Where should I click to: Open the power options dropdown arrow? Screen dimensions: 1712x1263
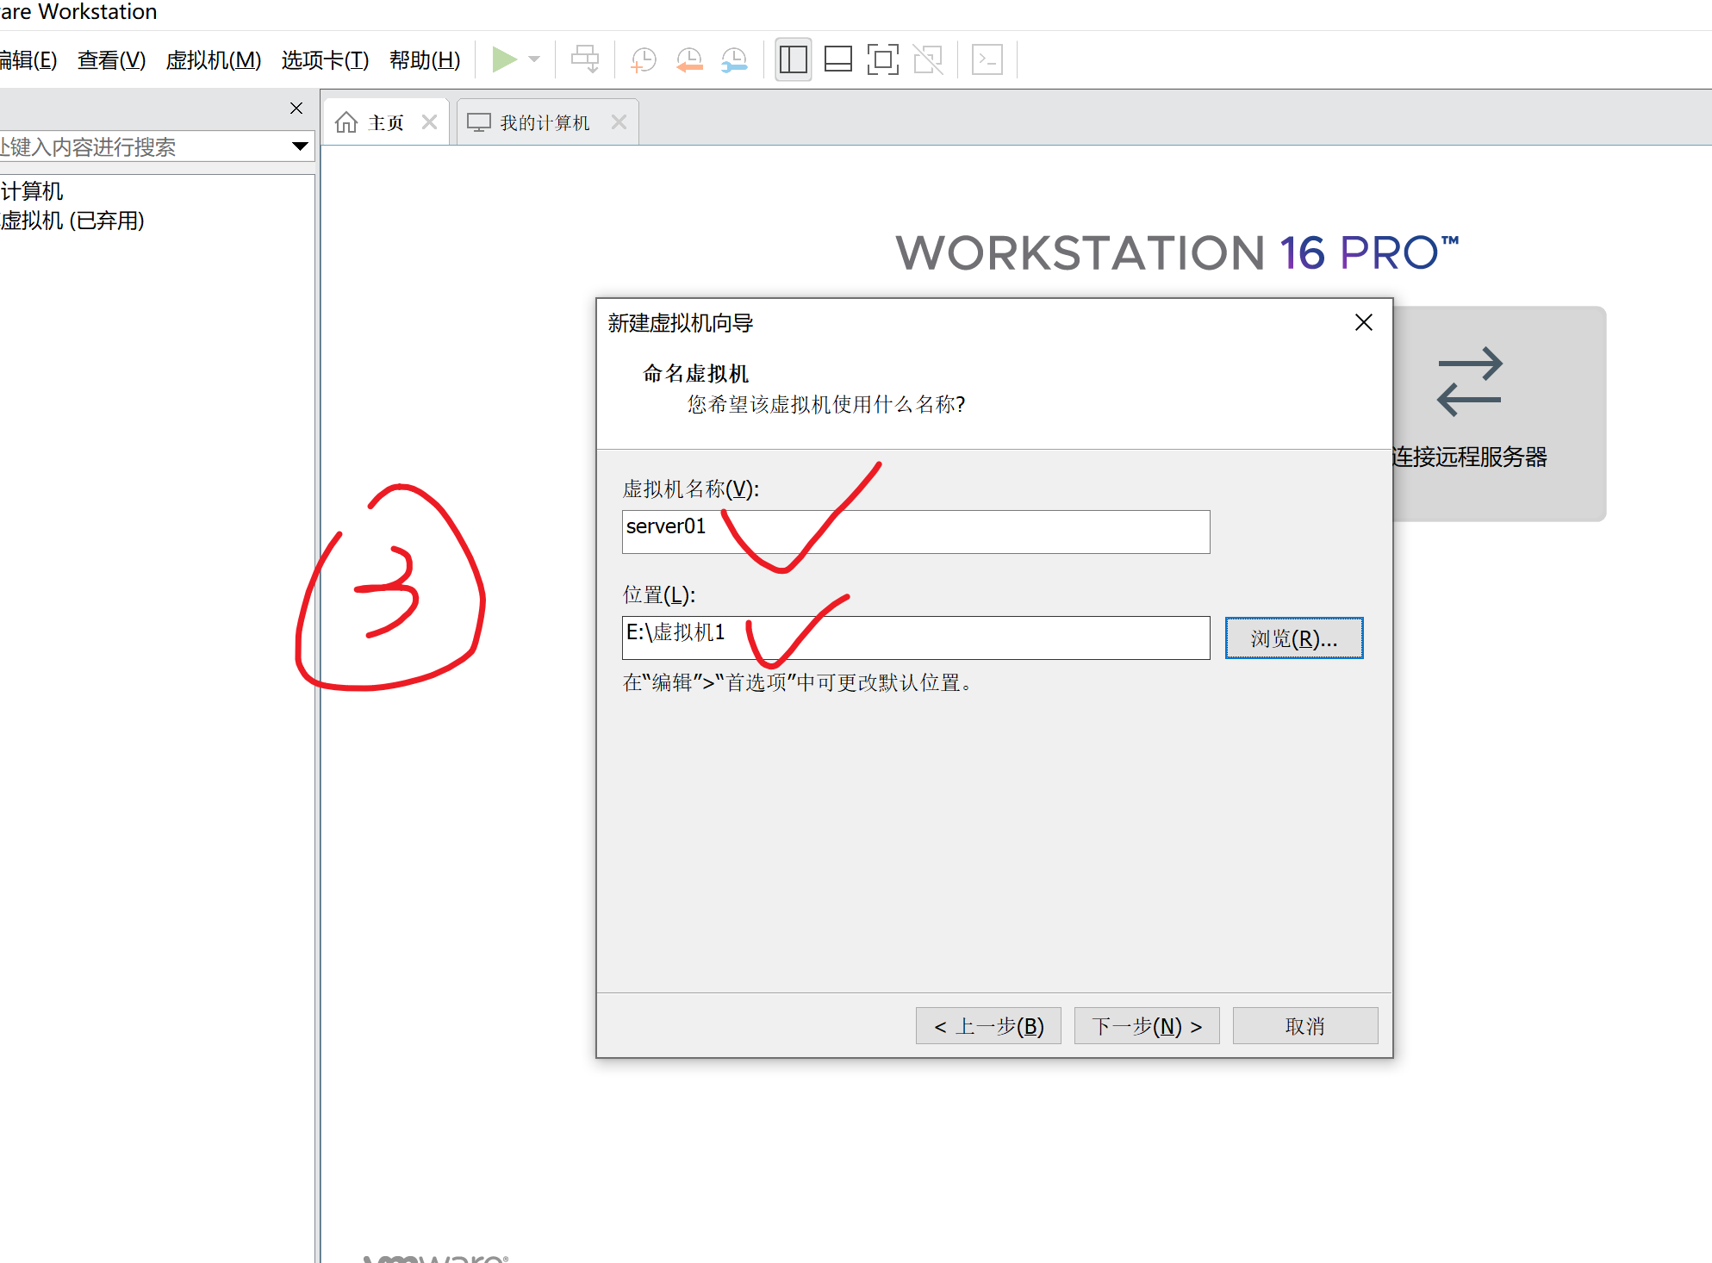[x=534, y=59]
